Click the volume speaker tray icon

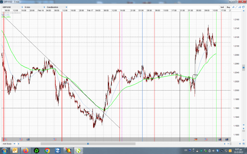pos(213,151)
